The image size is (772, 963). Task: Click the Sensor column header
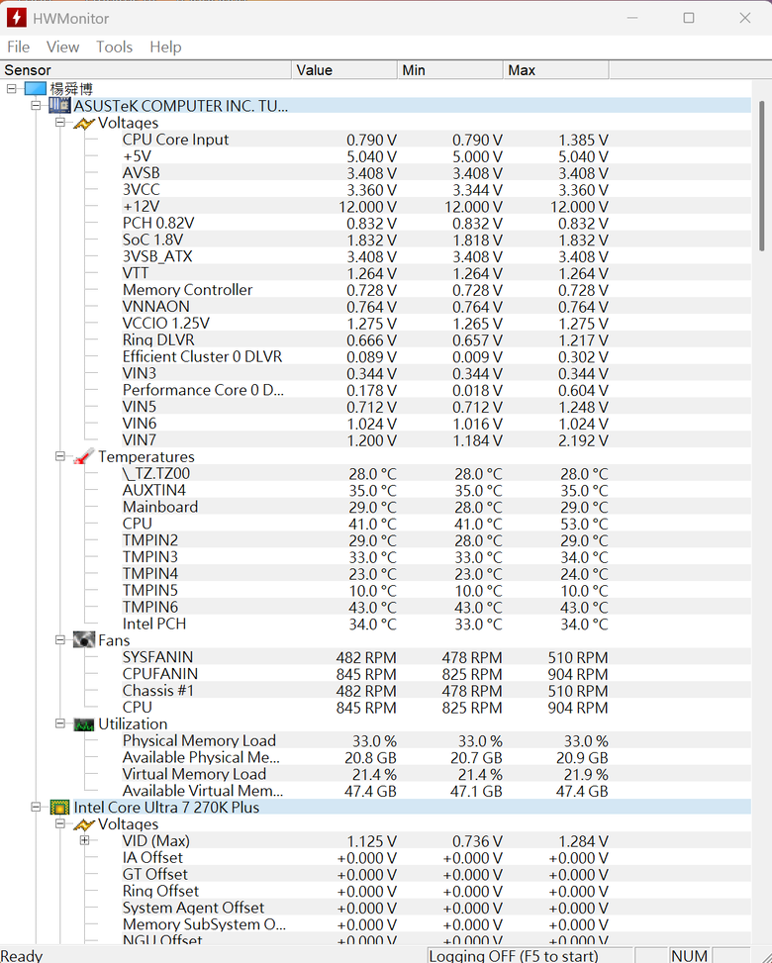click(145, 70)
